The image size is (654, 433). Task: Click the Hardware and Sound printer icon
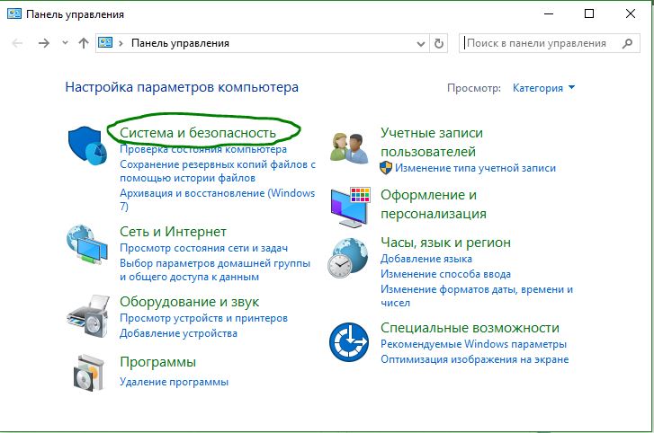click(x=87, y=315)
